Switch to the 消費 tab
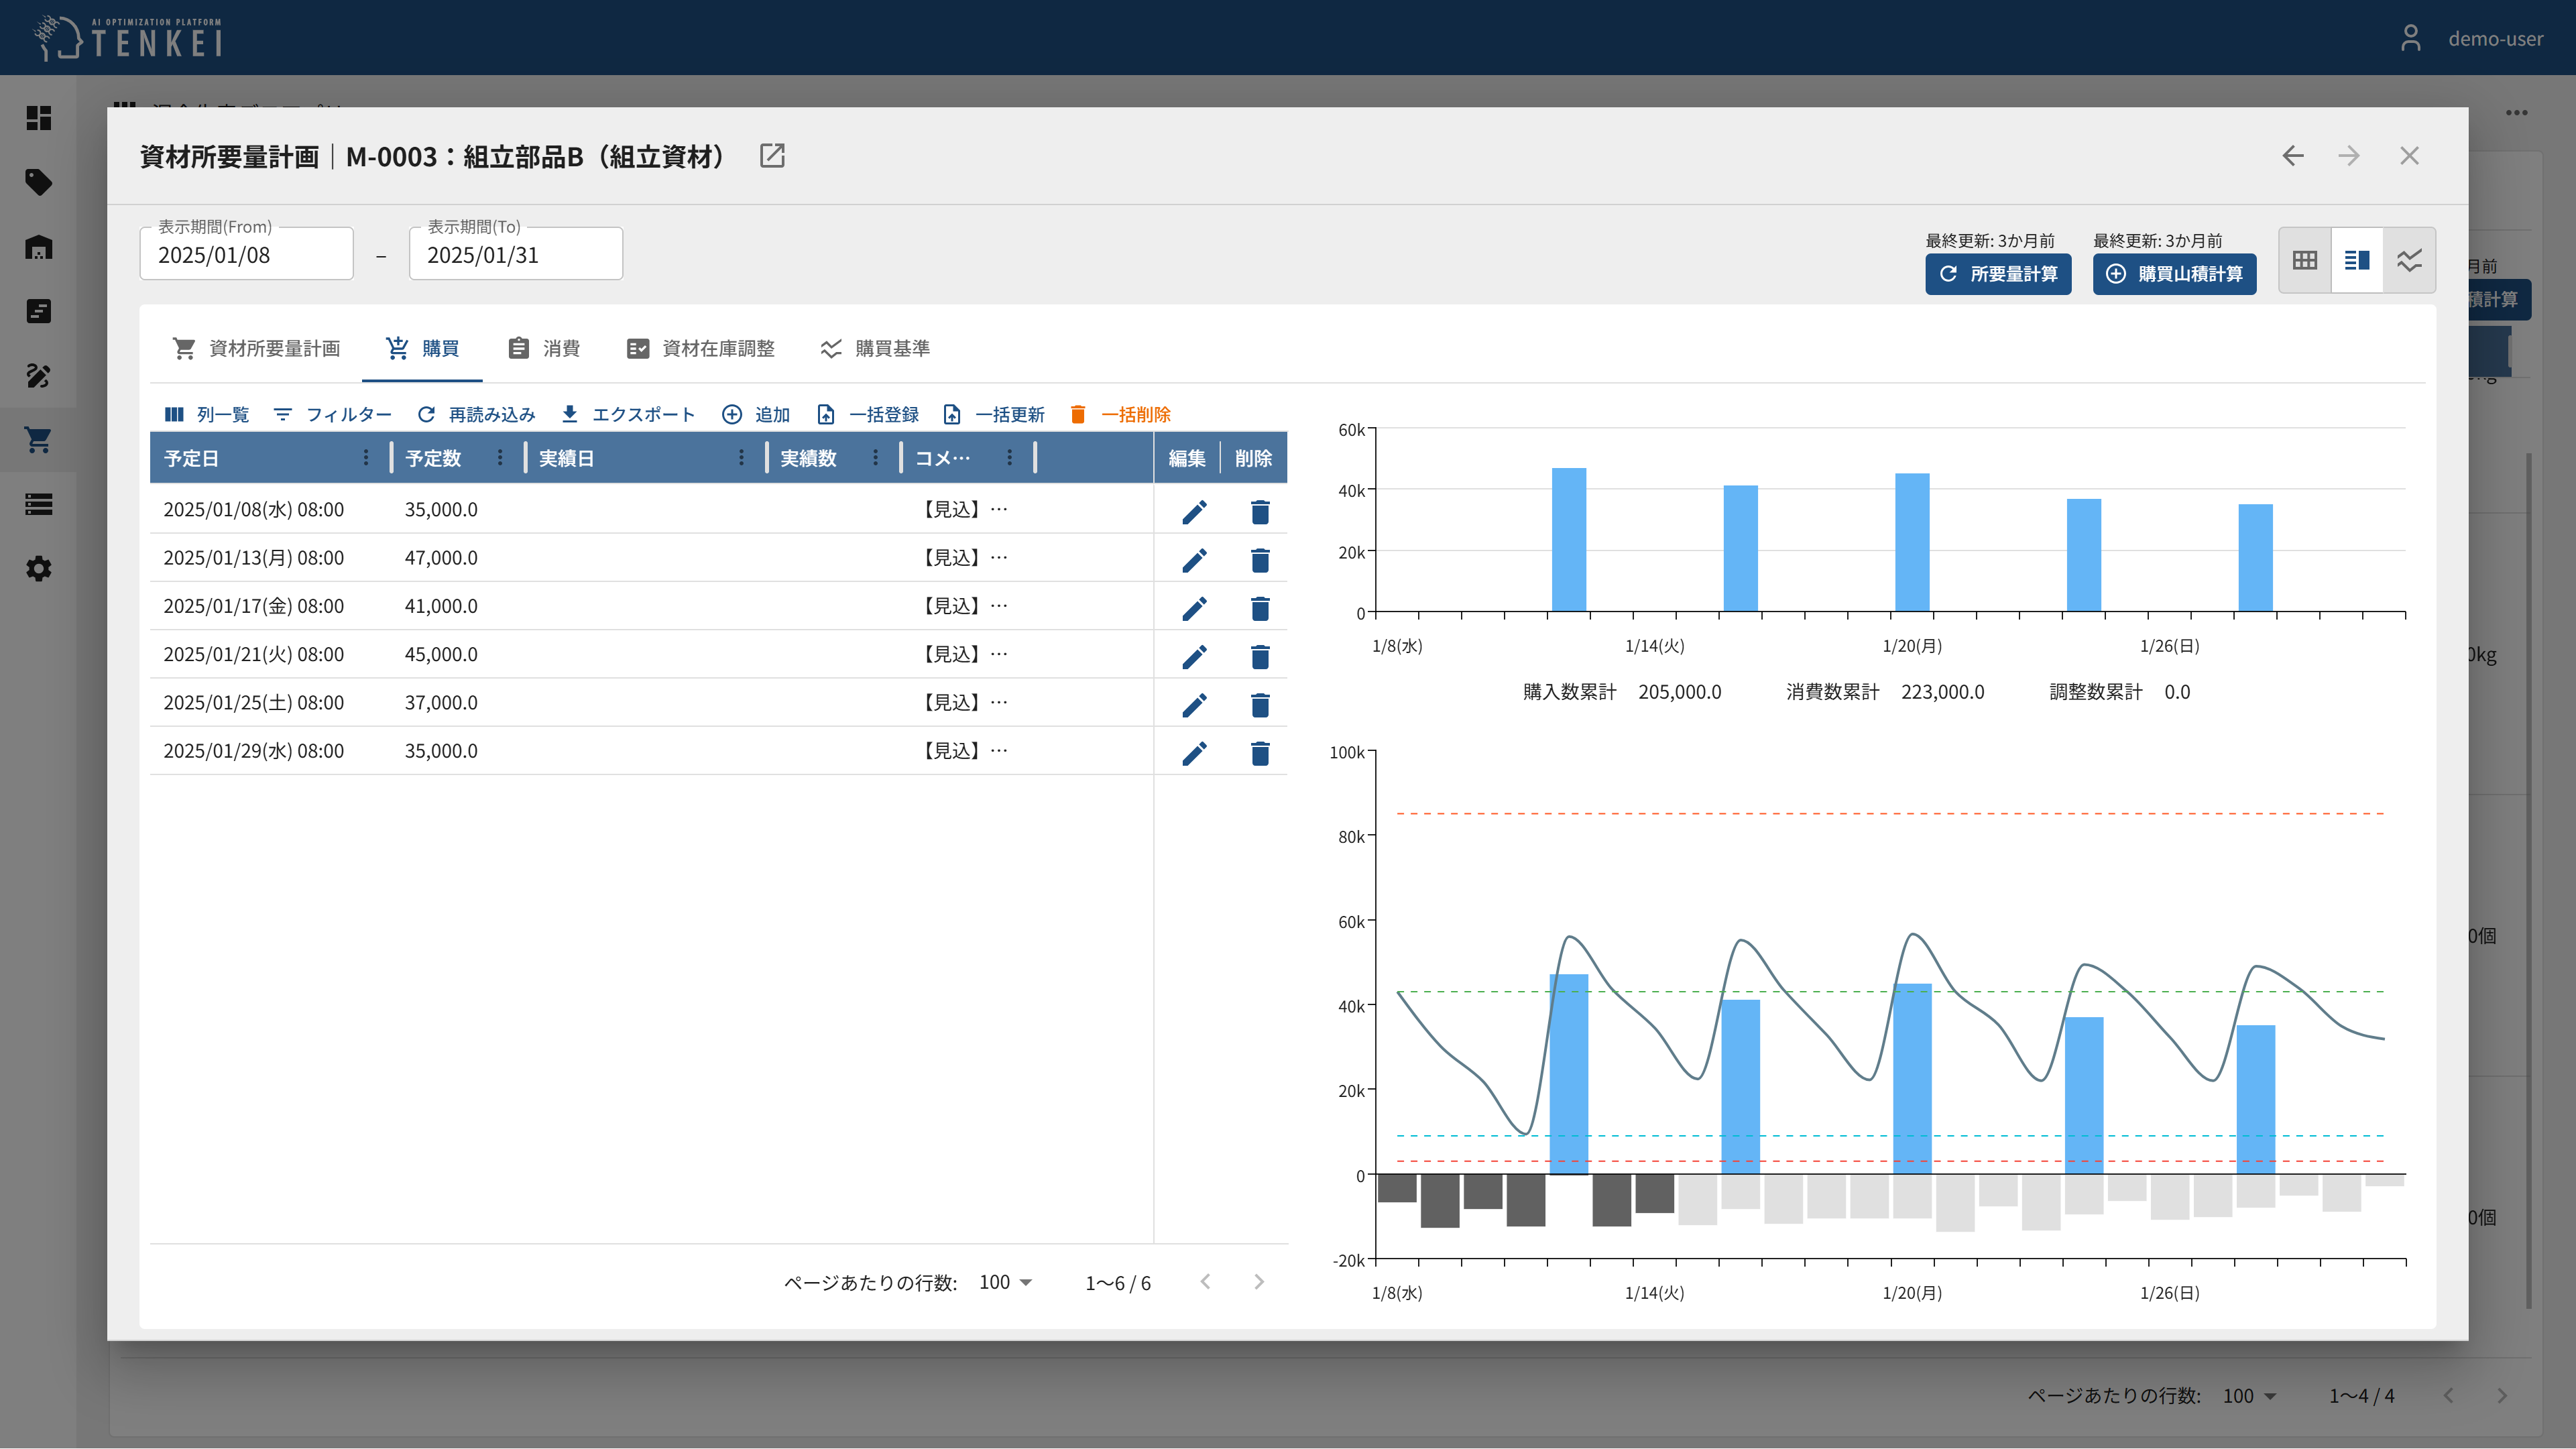Image resolution: width=2576 pixels, height=1449 pixels. [x=544, y=348]
